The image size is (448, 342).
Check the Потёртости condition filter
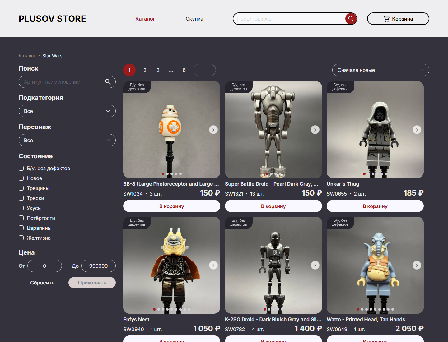21,218
